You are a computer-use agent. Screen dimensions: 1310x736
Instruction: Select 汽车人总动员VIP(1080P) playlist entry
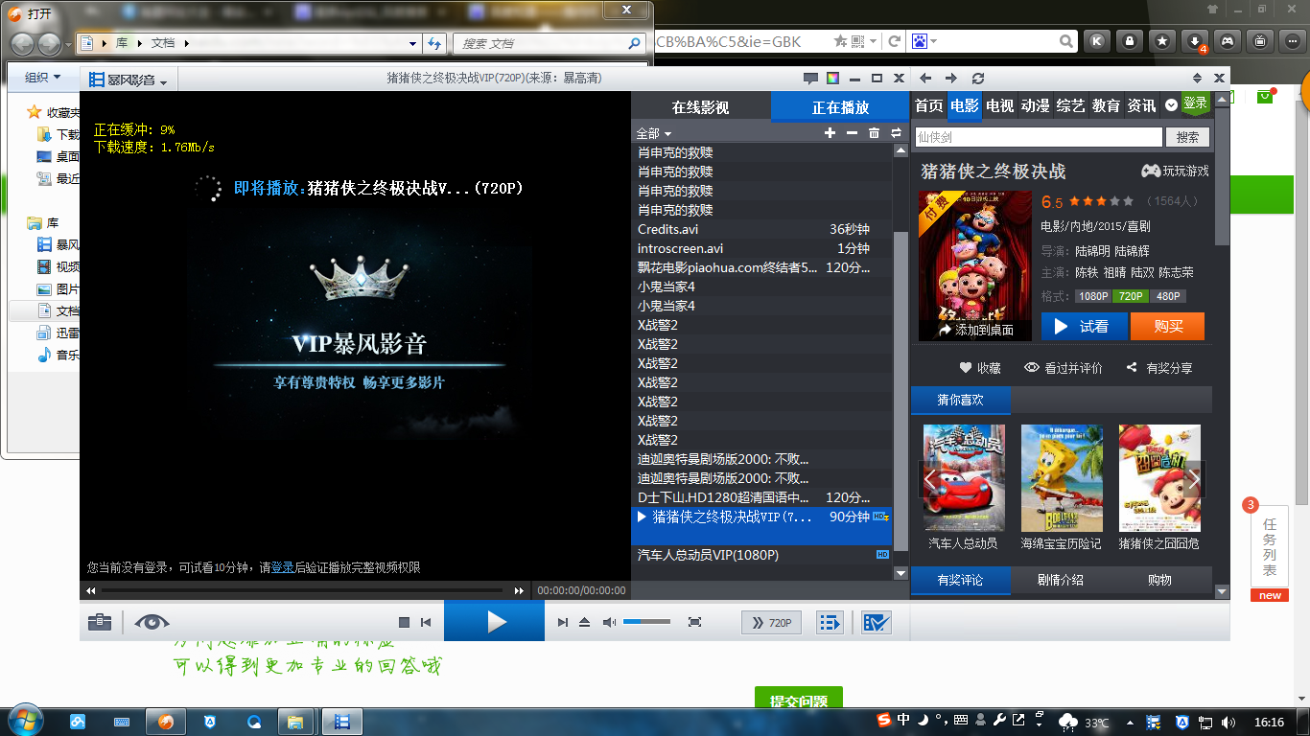pos(761,555)
